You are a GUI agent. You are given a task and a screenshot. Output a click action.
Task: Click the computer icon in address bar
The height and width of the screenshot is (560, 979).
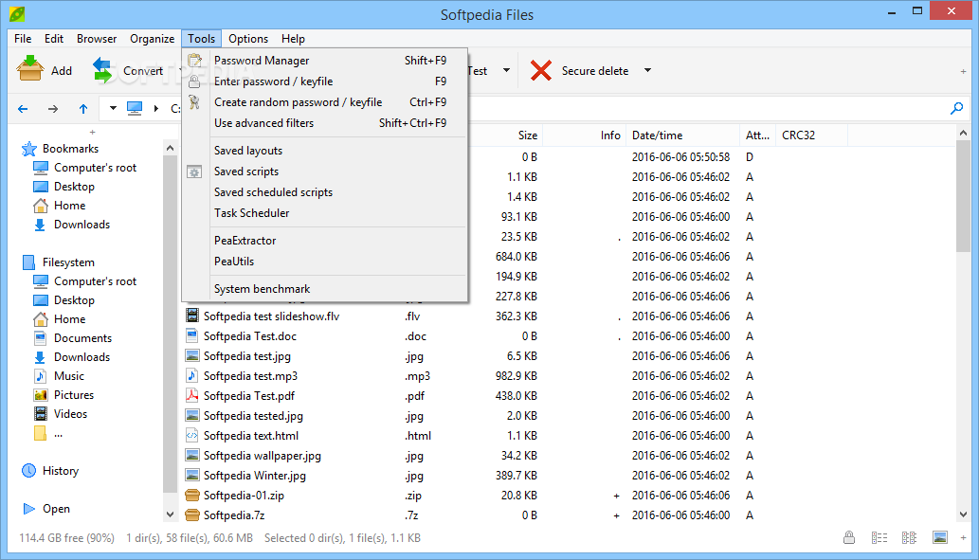pos(135,109)
